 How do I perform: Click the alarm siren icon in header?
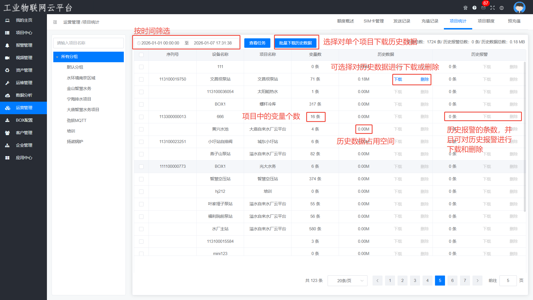[466, 8]
